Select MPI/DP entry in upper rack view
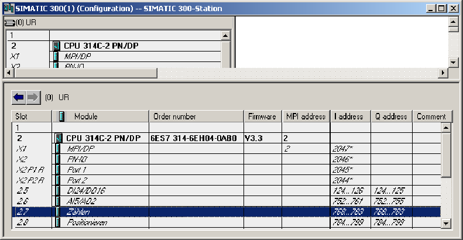The width and height of the screenshot is (463, 240). pyautogui.click(x=78, y=56)
